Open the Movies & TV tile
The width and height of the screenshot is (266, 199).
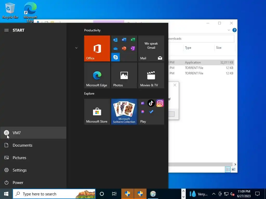click(151, 75)
